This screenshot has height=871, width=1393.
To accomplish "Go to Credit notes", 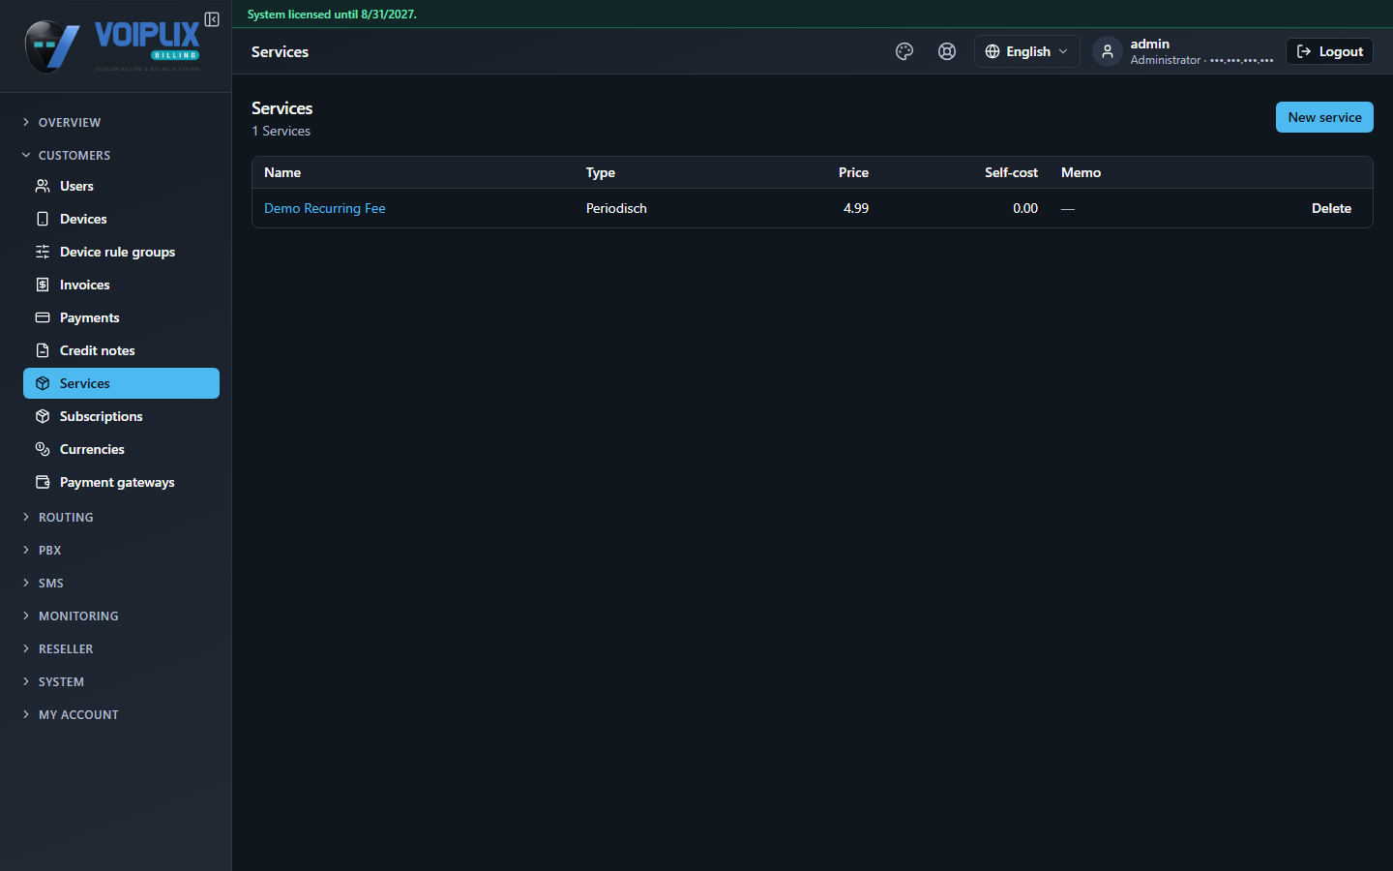I will pyautogui.click(x=121, y=350).
